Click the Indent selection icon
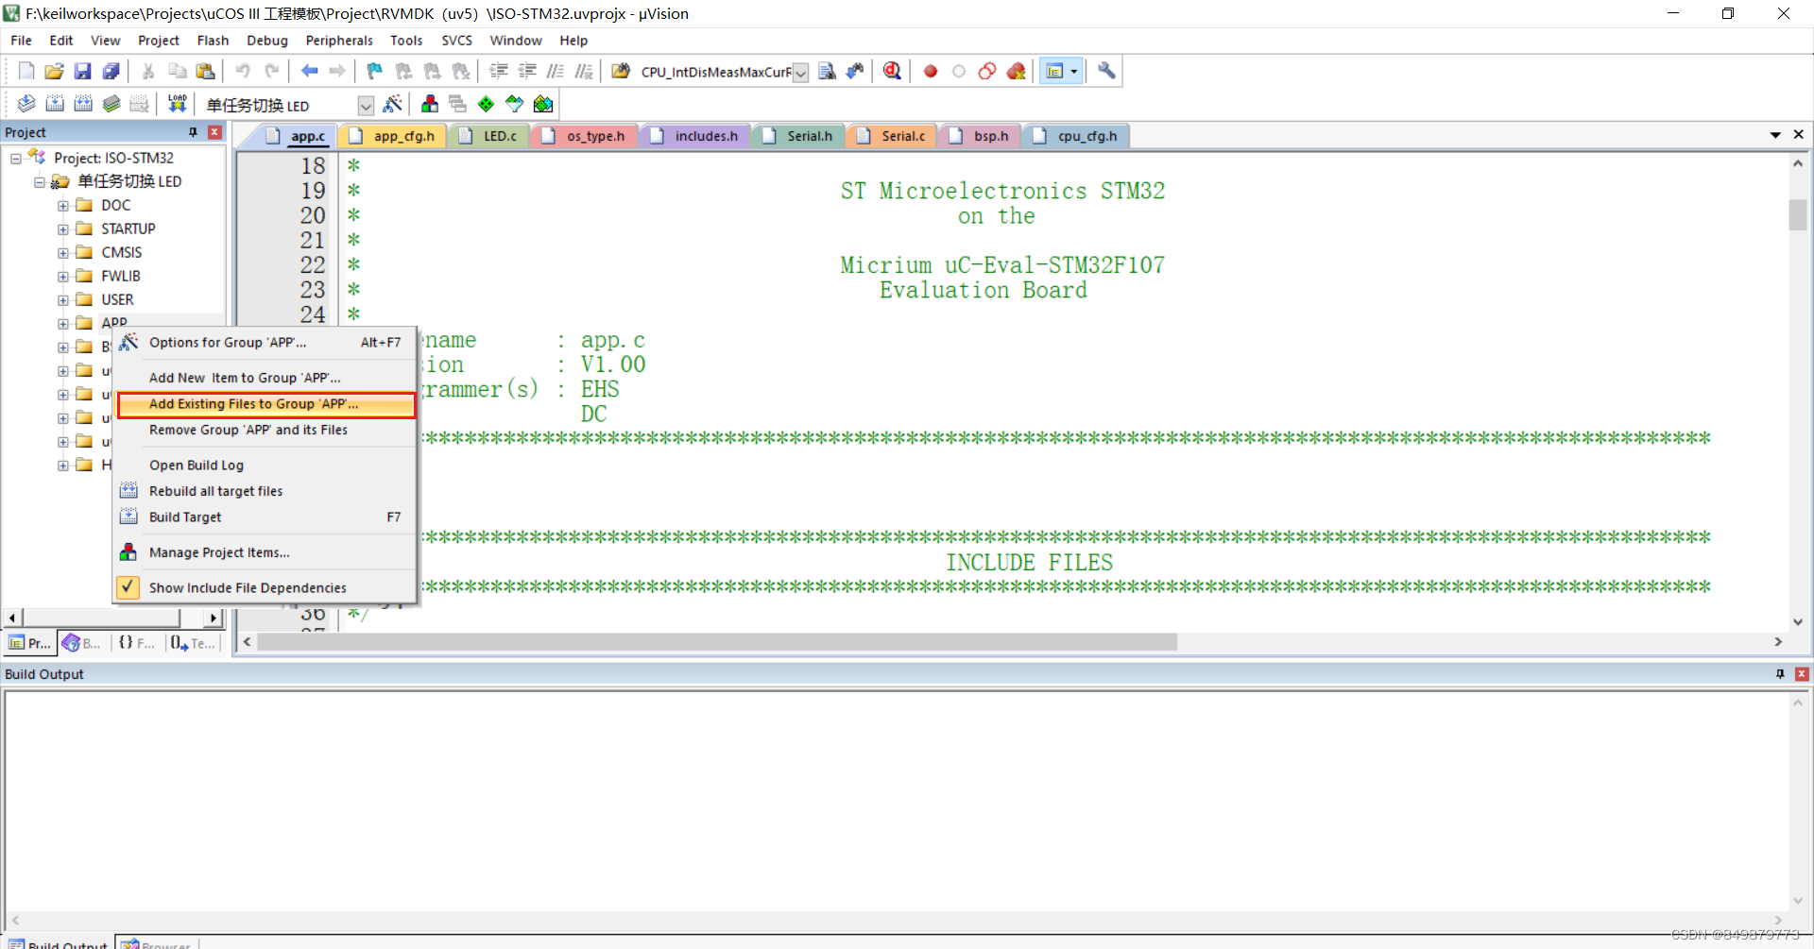 (x=499, y=72)
